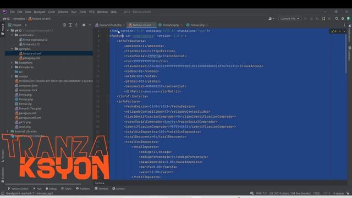352x198 pixels.
Task: Go to next highlighted problem arrow
Action: pos(344,31)
